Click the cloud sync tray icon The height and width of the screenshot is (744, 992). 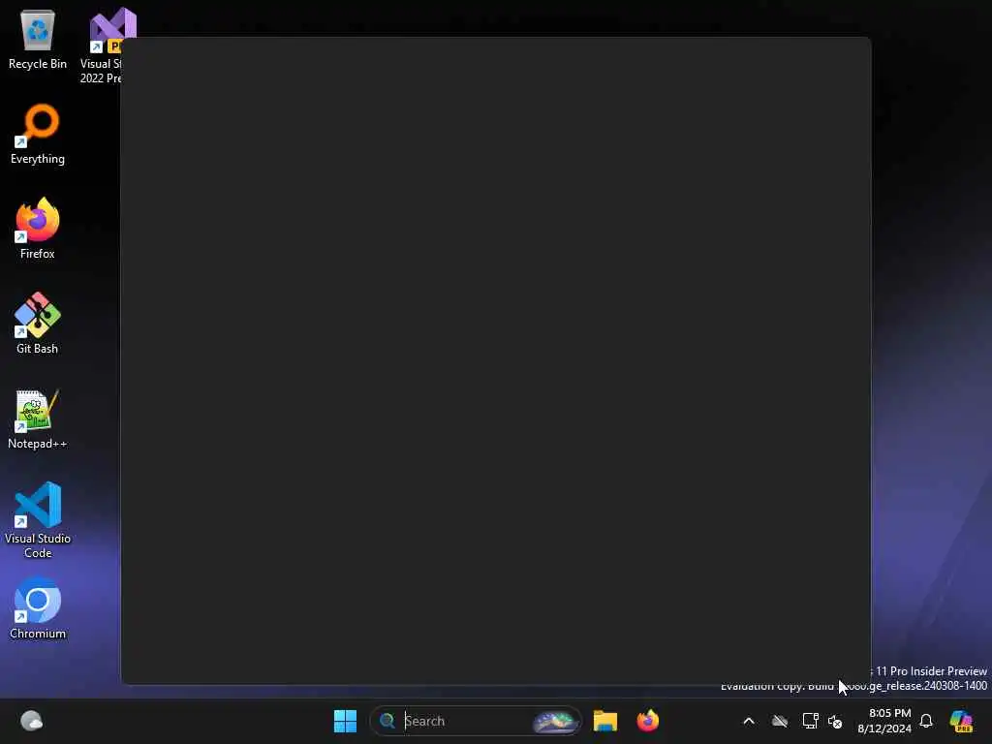pyautogui.click(x=780, y=721)
